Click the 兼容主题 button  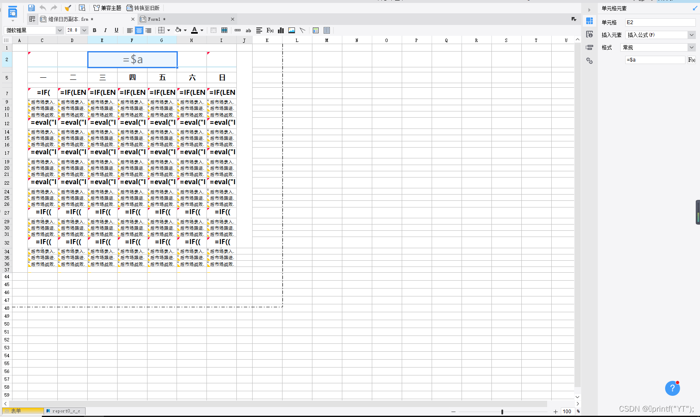coord(107,8)
